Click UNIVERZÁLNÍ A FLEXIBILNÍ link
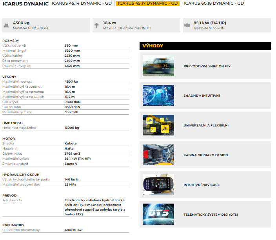 pos(206,125)
